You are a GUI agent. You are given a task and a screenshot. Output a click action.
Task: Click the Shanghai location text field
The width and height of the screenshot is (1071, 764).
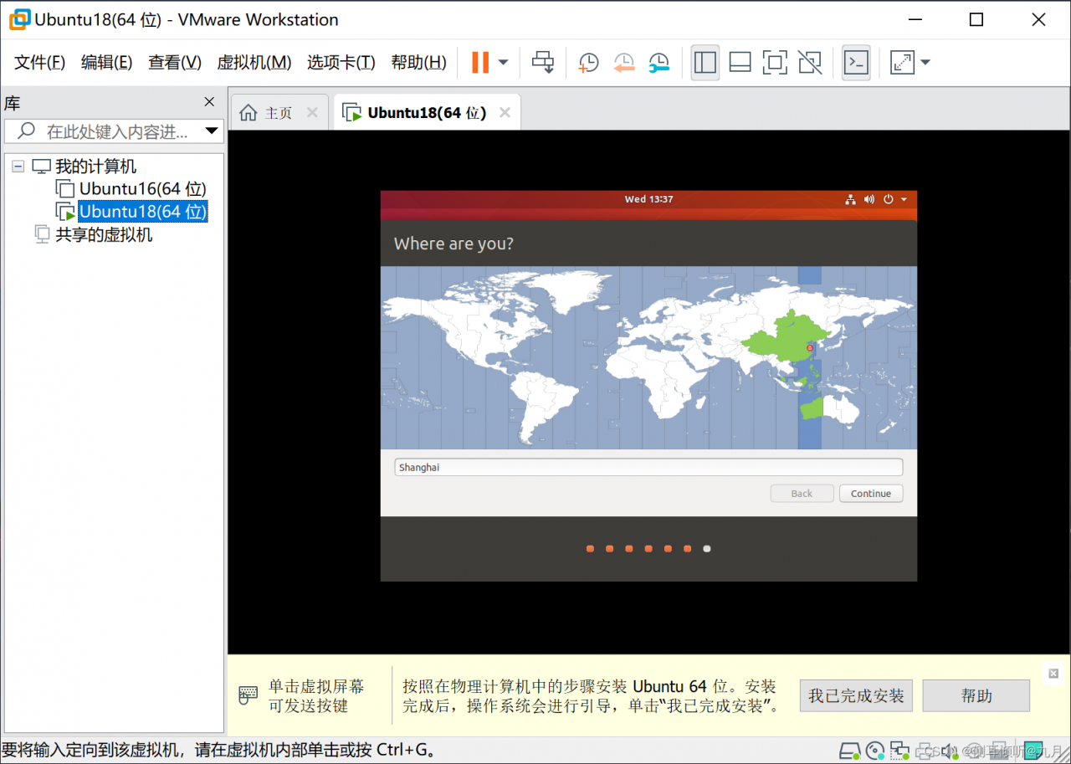pyautogui.click(x=648, y=468)
